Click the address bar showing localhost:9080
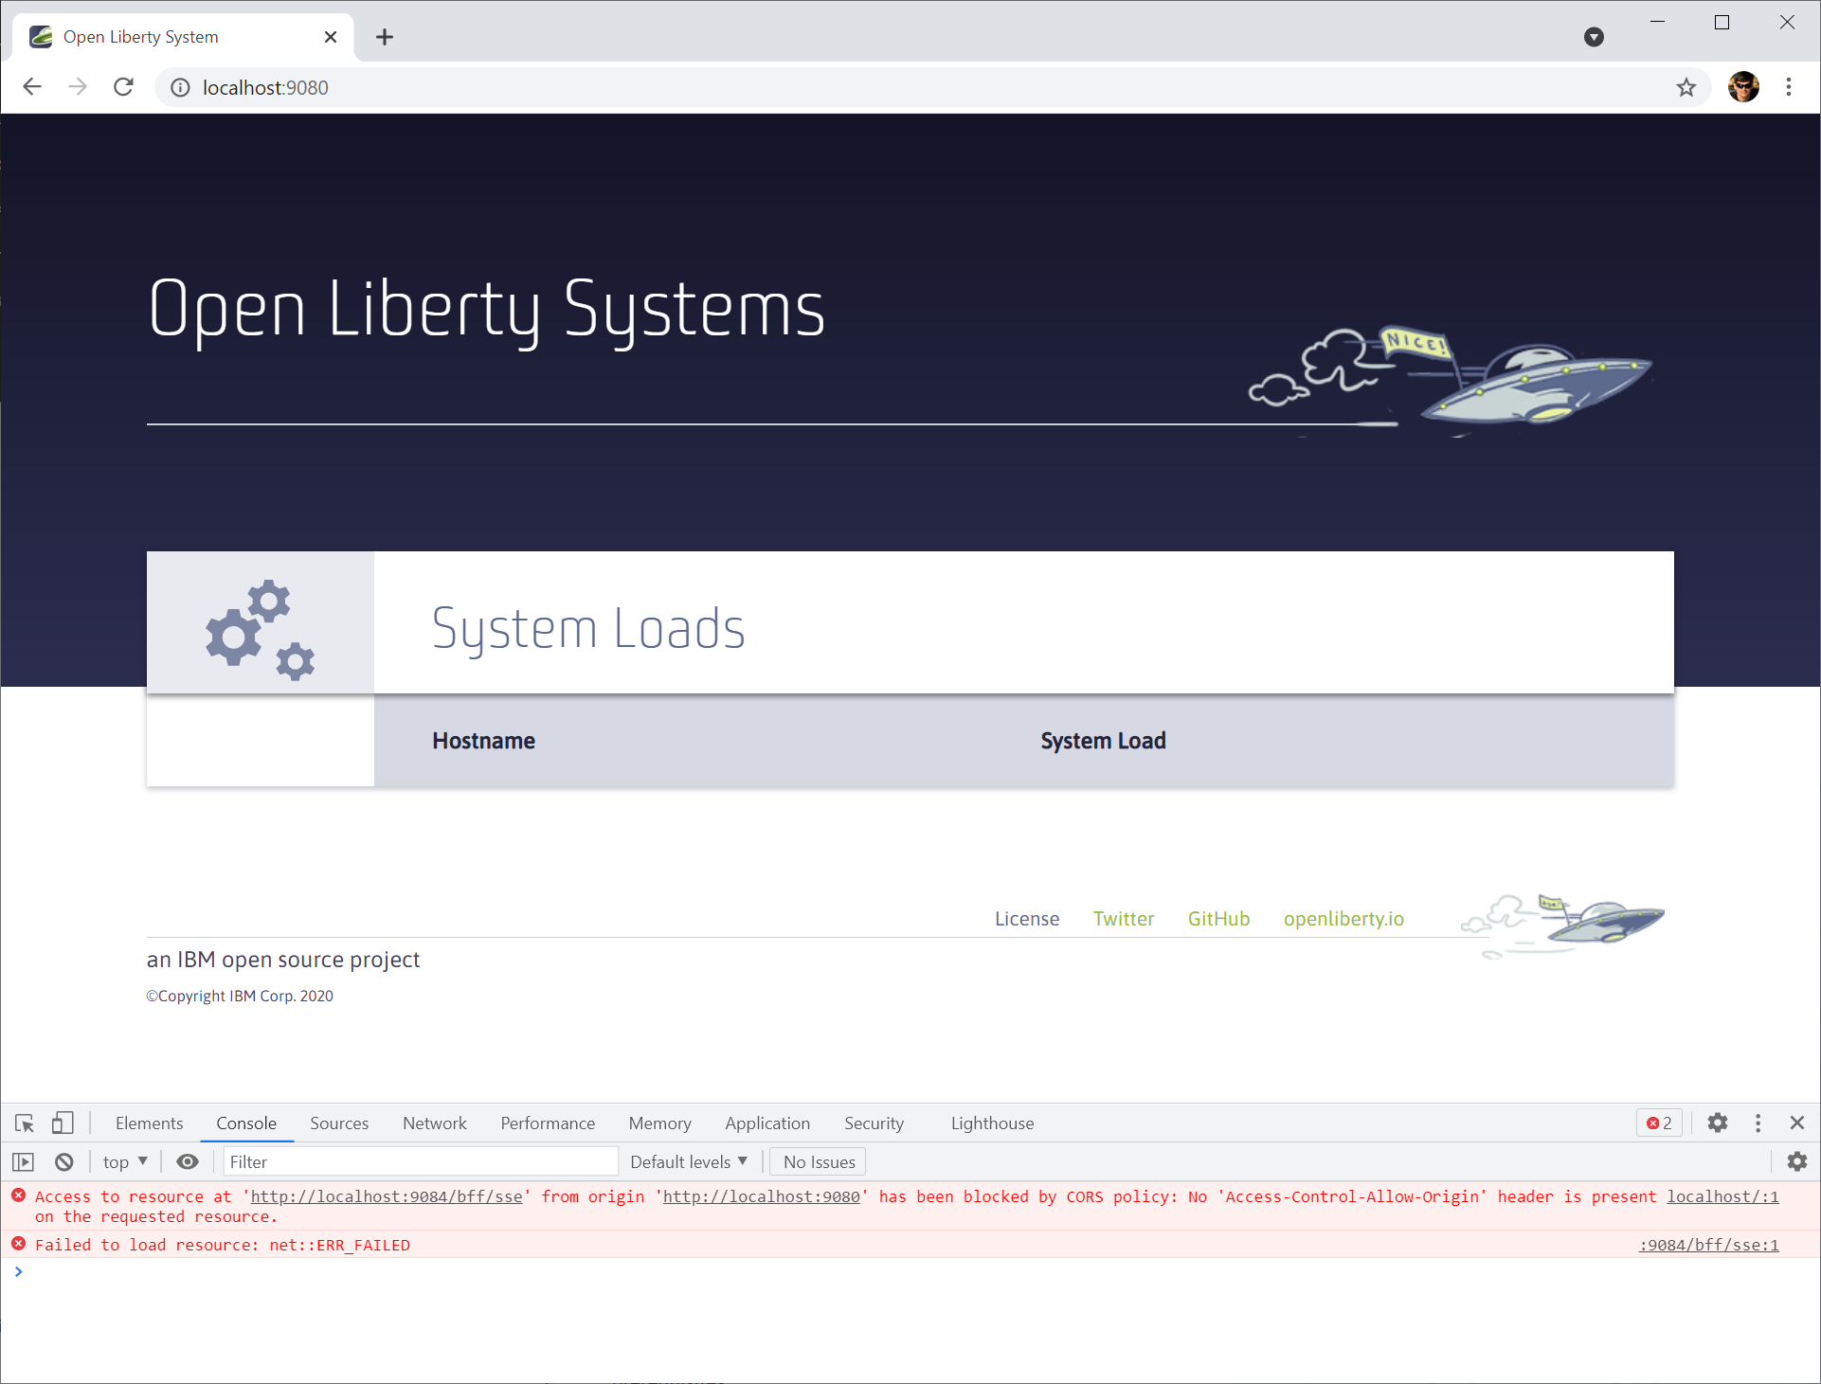 [933, 87]
